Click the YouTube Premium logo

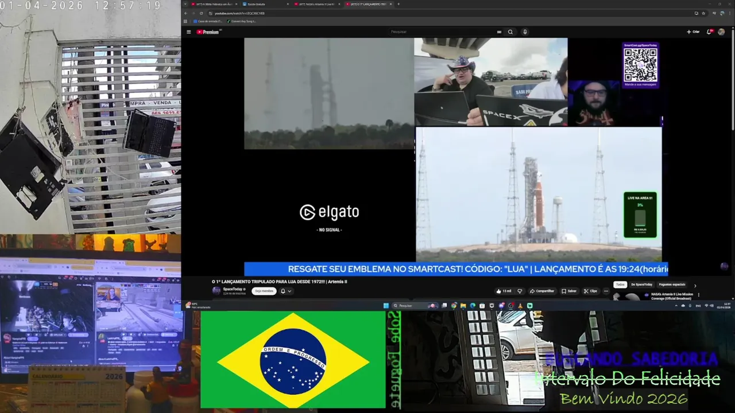click(208, 32)
